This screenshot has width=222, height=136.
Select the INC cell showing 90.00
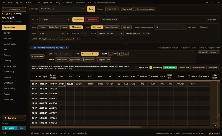pyautogui.click(x=62, y=84)
